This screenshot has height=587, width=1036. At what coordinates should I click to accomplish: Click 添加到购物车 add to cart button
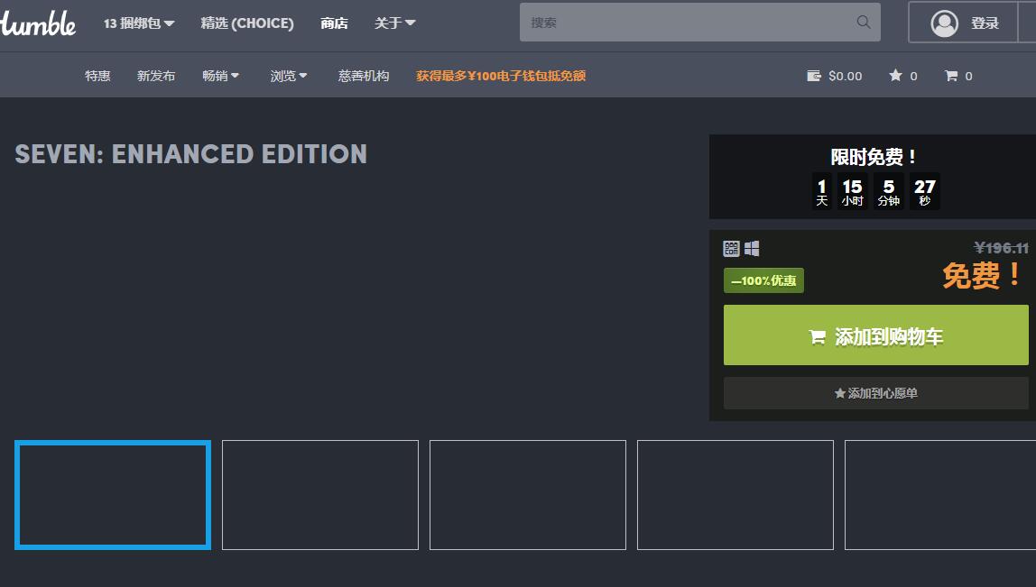coord(876,335)
